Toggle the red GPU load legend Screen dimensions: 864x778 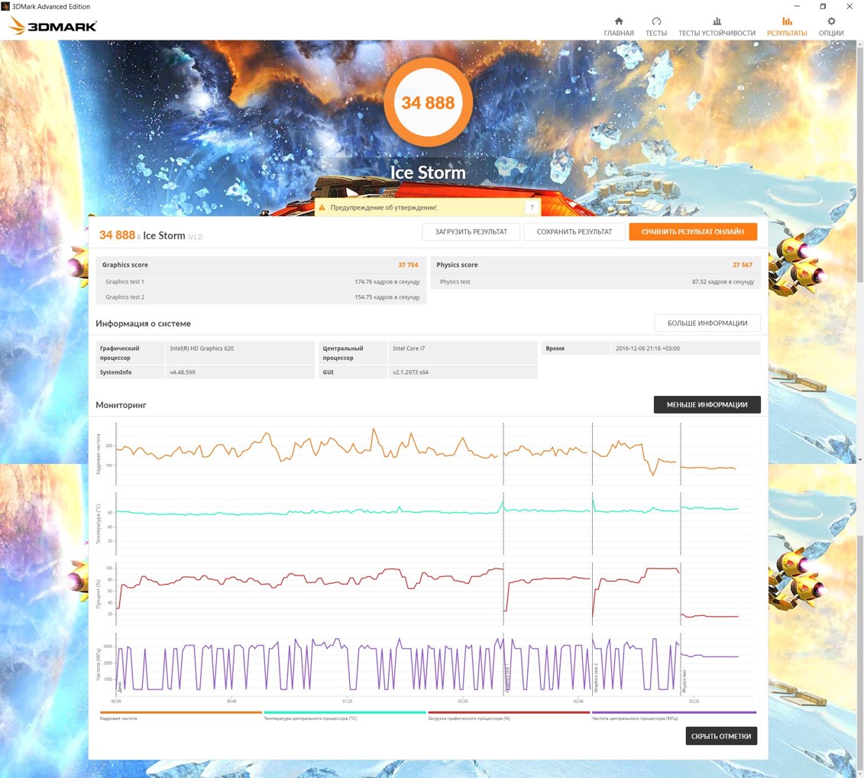click(x=509, y=715)
